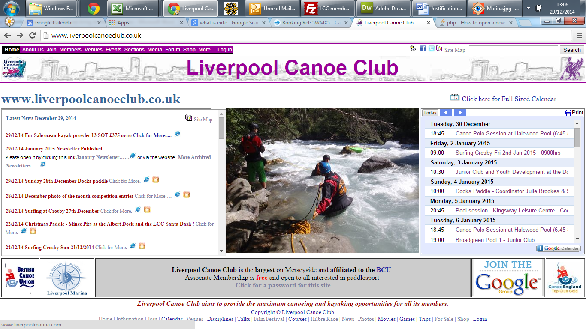Click IE icon beside Janaury Newsletter link
Viewport: 586px width, 329px height.
(133, 156)
